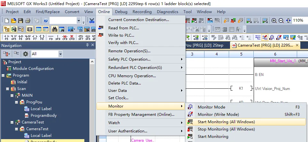Viewport: 308px width, 142px height.
Task: Open the Debug menu
Action: (x=121, y=12)
